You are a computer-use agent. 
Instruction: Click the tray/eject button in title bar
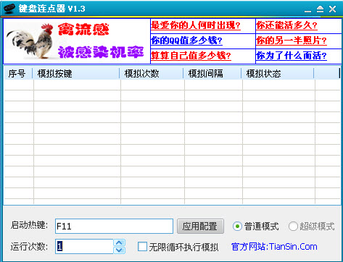(x=320, y=9)
